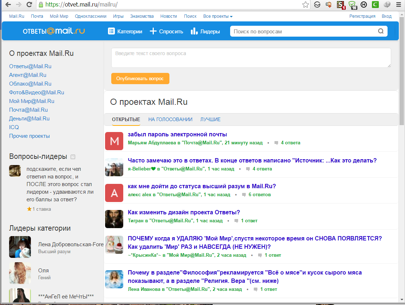Click the help icon beside Вопросы-лидеры
Viewport: 405px width, 305px height.
click(x=73, y=157)
